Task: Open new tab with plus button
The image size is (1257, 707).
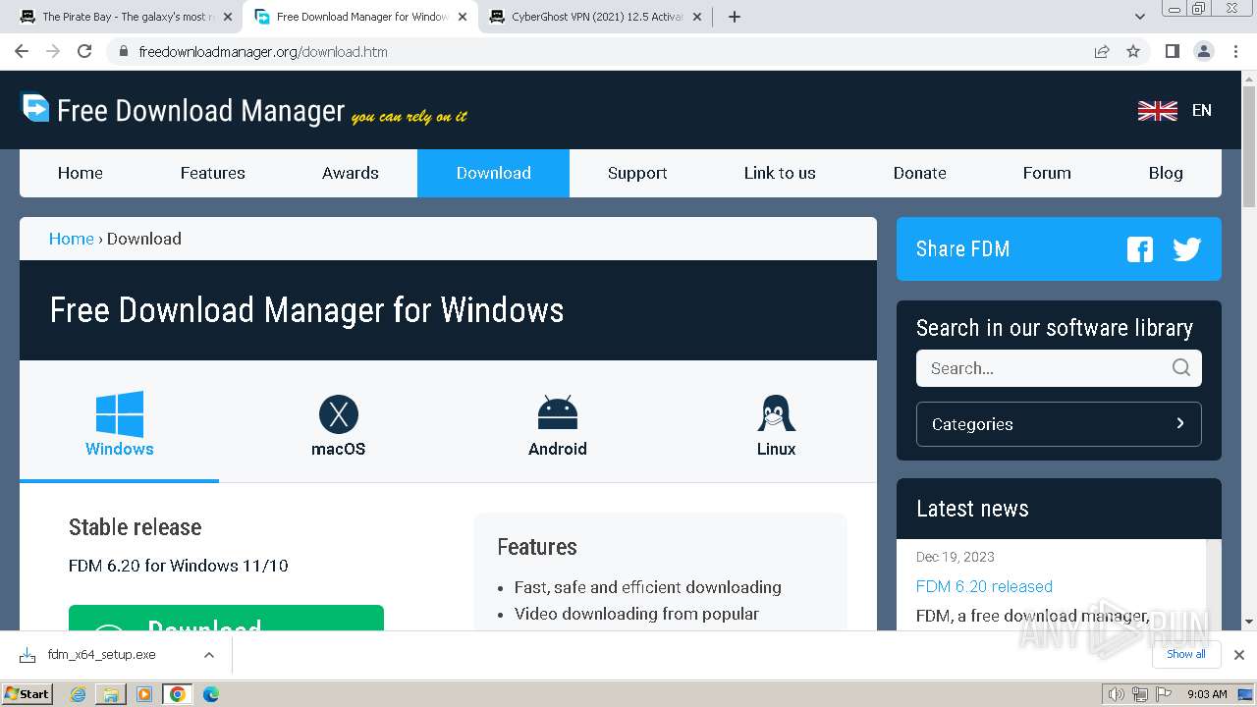Action: pos(734,17)
